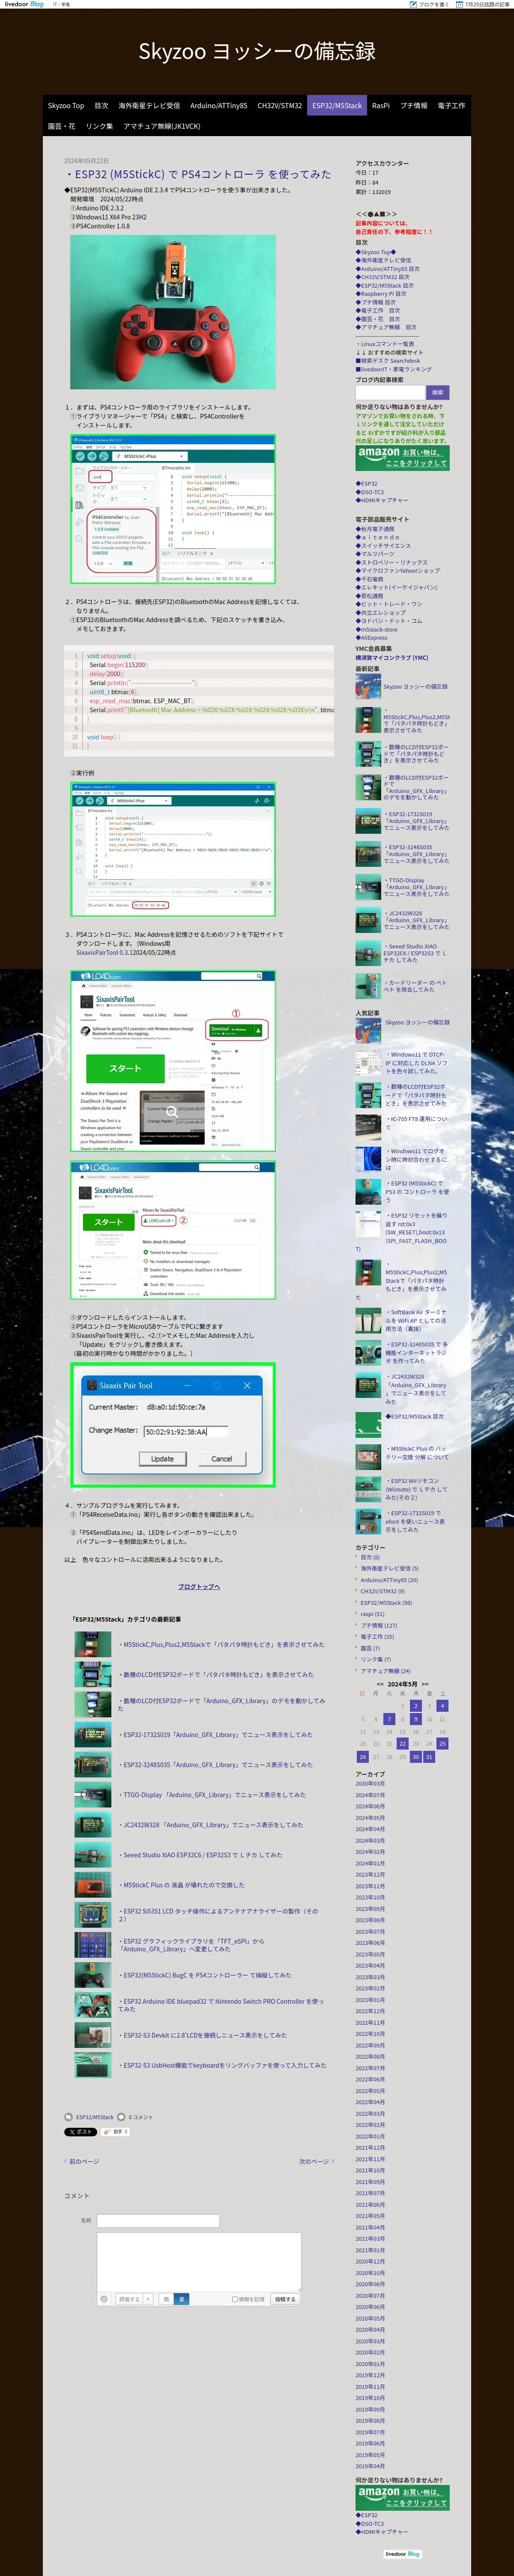Click the 拍手 clap button
Viewport: 514px width, 2576px height.
(x=116, y=2131)
